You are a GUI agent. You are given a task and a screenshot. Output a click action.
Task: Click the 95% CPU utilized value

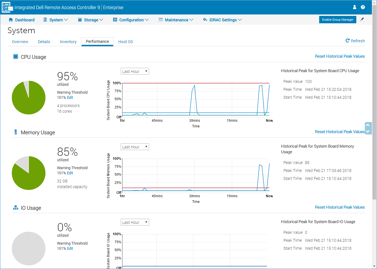tap(67, 76)
